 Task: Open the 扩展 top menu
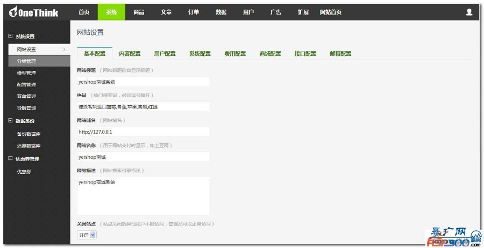pos(303,12)
